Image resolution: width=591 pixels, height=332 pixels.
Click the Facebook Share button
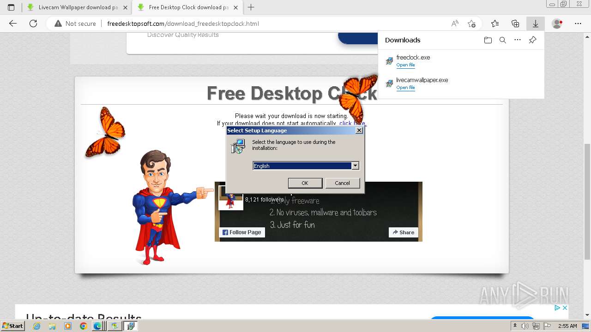pos(404,232)
